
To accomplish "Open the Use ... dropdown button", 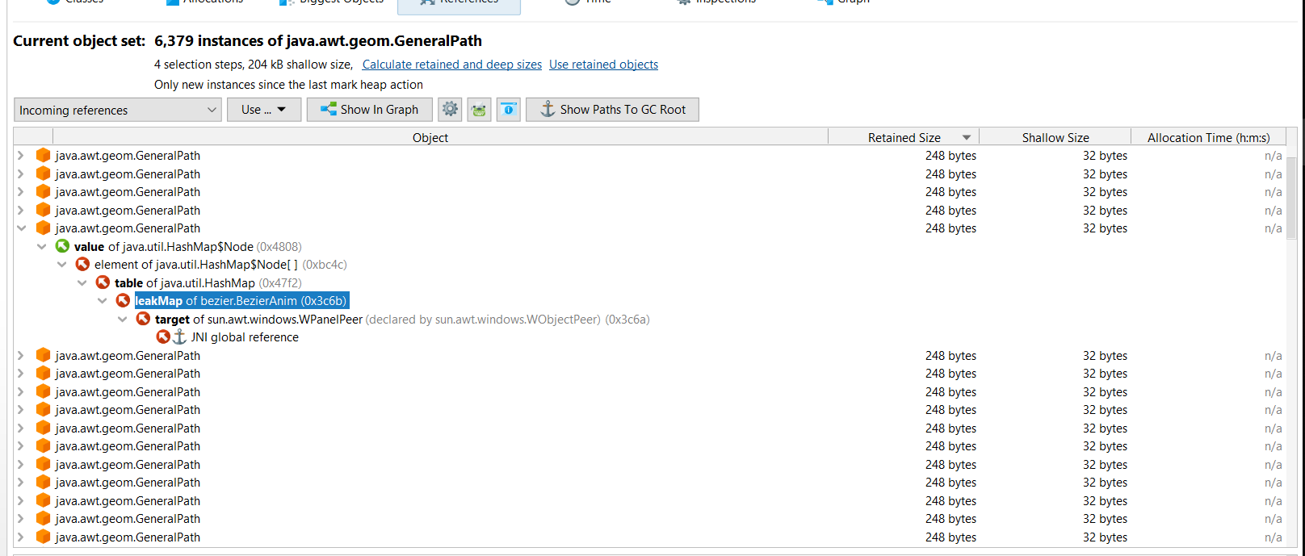I will 264,110.
